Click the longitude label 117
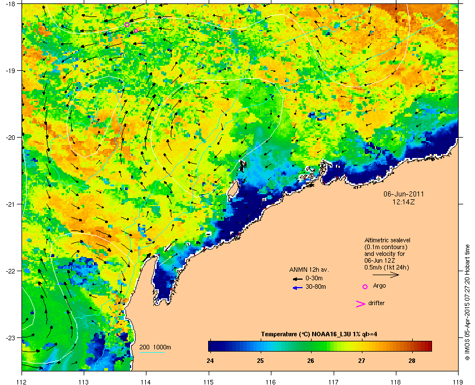This screenshot has width=475, height=385. coord(334,382)
